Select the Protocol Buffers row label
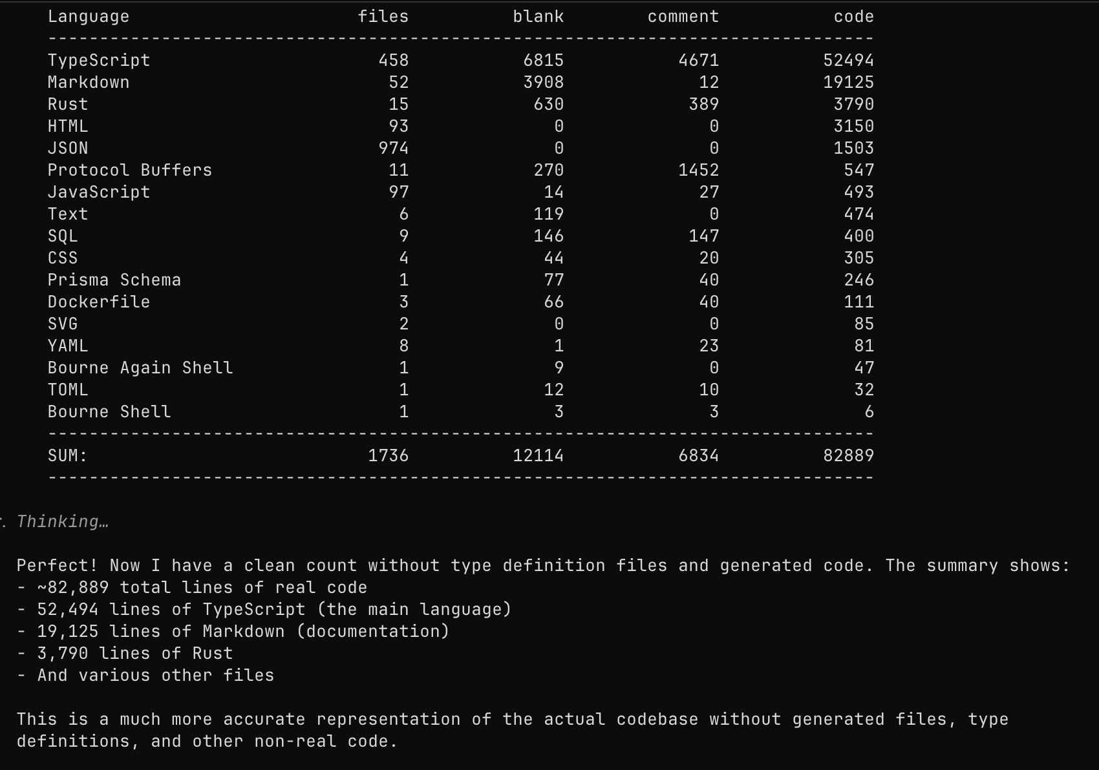 pyautogui.click(x=129, y=171)
